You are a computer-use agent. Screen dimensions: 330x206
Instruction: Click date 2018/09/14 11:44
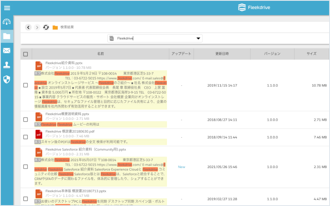click(222, 137)
